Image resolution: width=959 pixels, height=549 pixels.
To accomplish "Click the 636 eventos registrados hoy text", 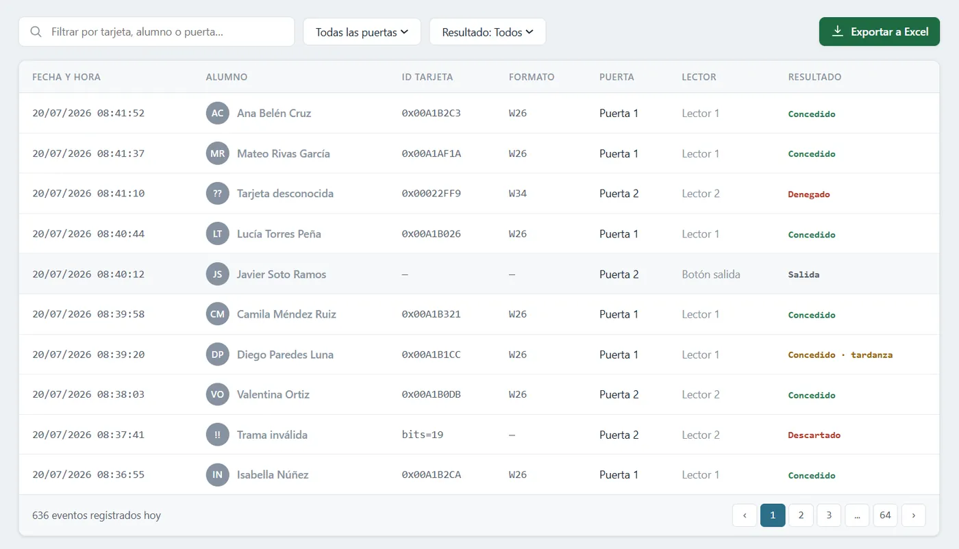I will 97,515.
